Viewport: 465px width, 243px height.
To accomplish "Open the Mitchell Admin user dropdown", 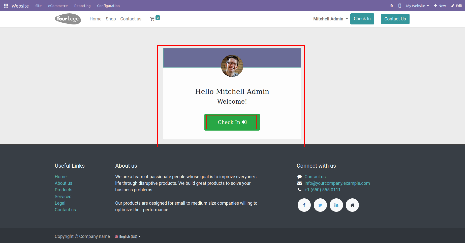I will 330,19.
